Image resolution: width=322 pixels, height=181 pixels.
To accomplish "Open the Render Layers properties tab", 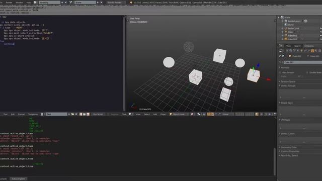I will pos(291,50).
